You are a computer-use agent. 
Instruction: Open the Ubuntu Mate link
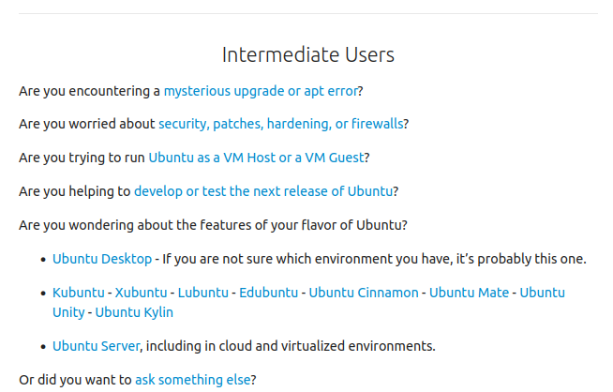(x=469, y=293)
